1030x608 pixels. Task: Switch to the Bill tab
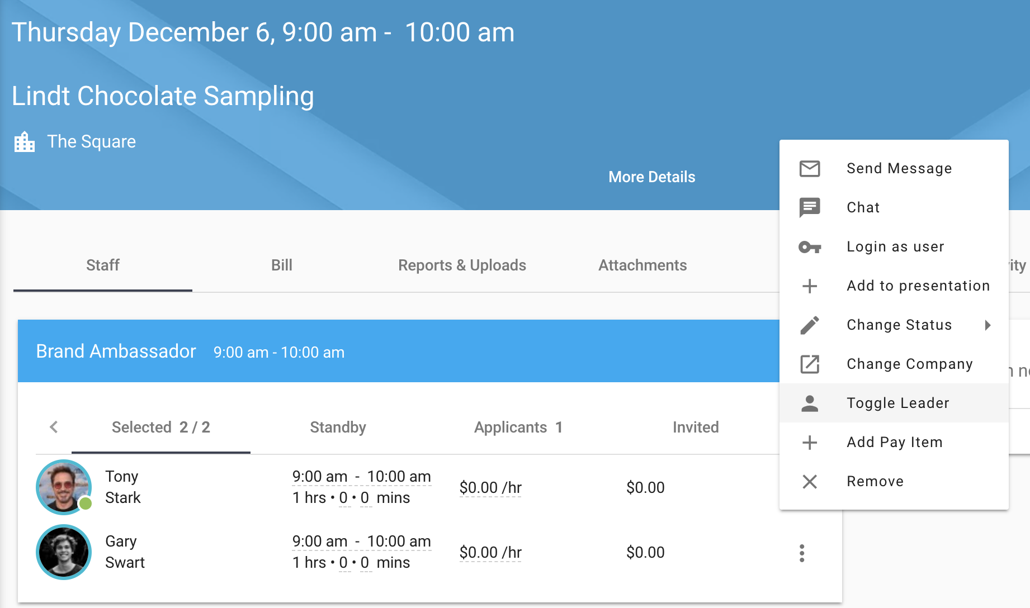coord(282,265)
